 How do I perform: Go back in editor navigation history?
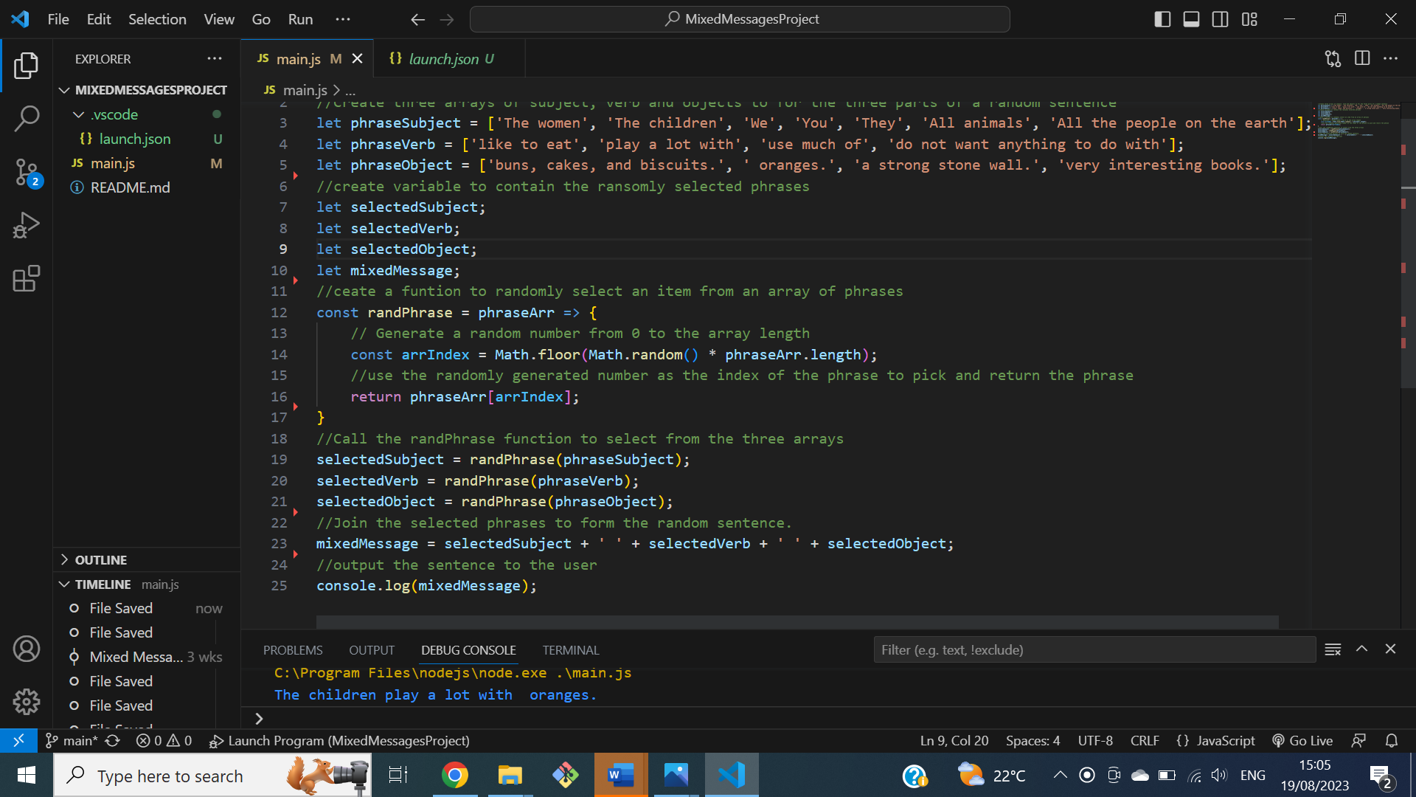pos(417,19)
